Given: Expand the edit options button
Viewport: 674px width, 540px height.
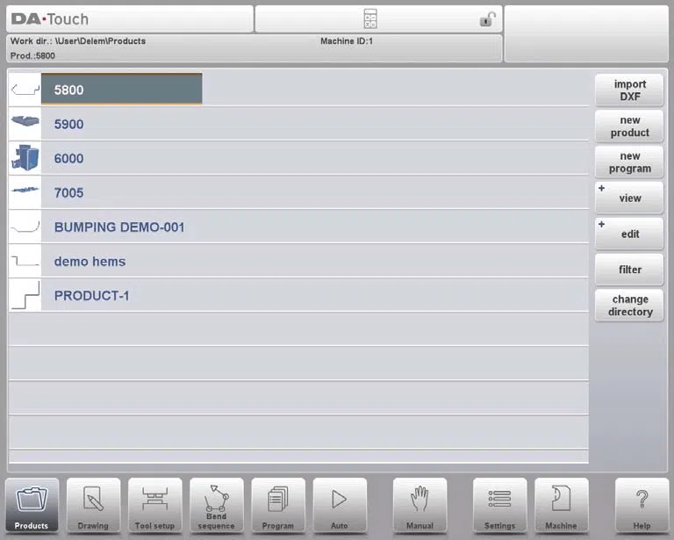Looking at the screenshot, I should click(629, 234).
